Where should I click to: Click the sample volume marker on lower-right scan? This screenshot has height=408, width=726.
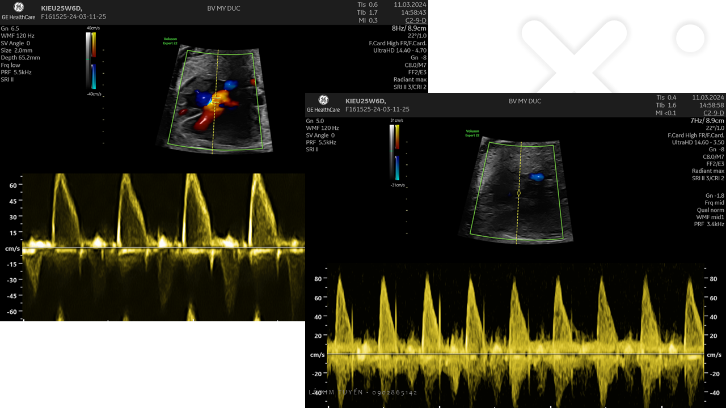pos(518,193)
